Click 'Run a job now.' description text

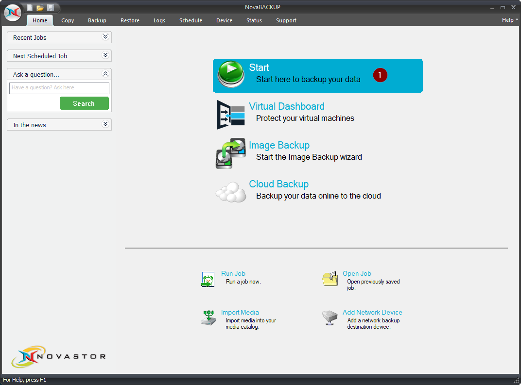(243, 282)
